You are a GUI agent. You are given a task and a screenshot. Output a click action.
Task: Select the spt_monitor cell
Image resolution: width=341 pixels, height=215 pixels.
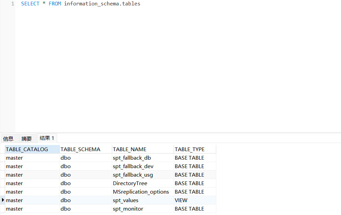pyautogui.click(x=128, y=209)
